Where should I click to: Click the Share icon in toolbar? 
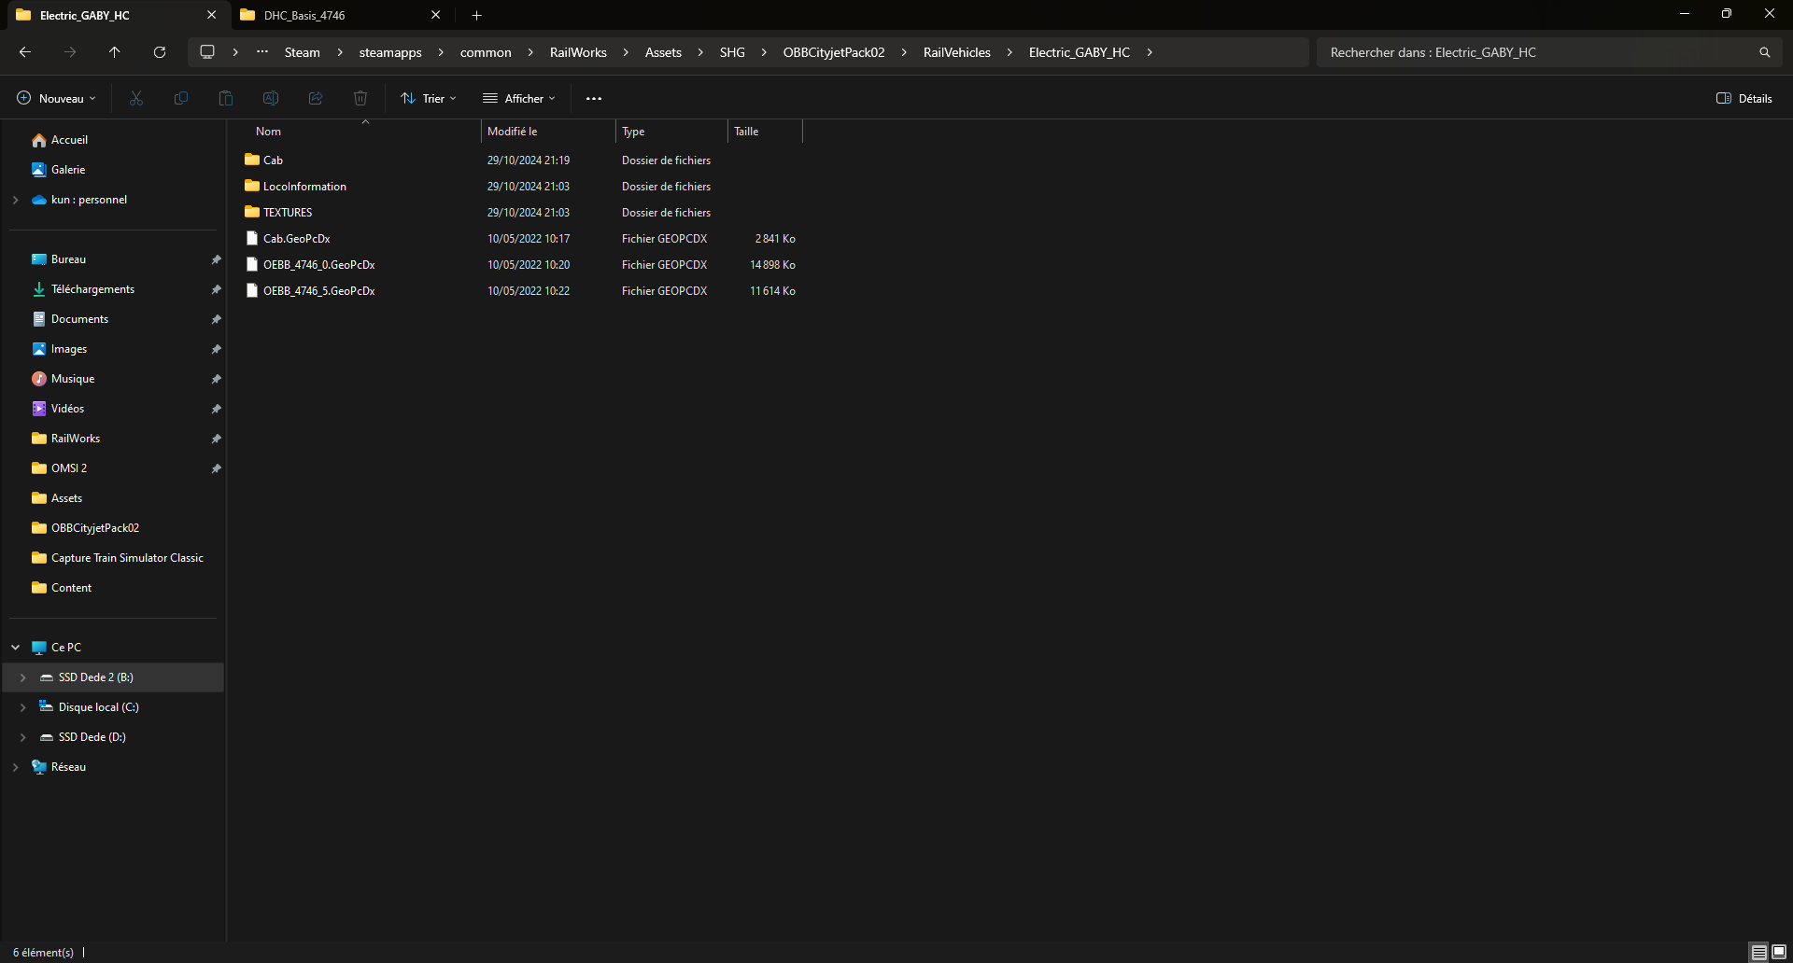tap(316, 98)
